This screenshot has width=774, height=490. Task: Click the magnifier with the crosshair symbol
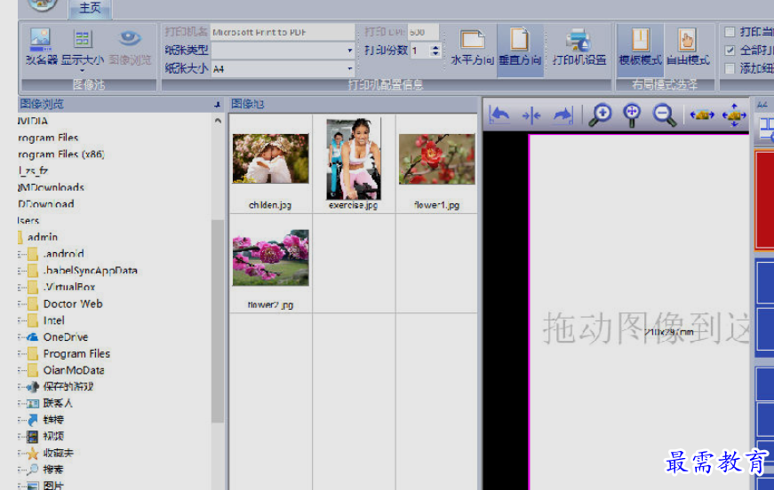point(632,115)
